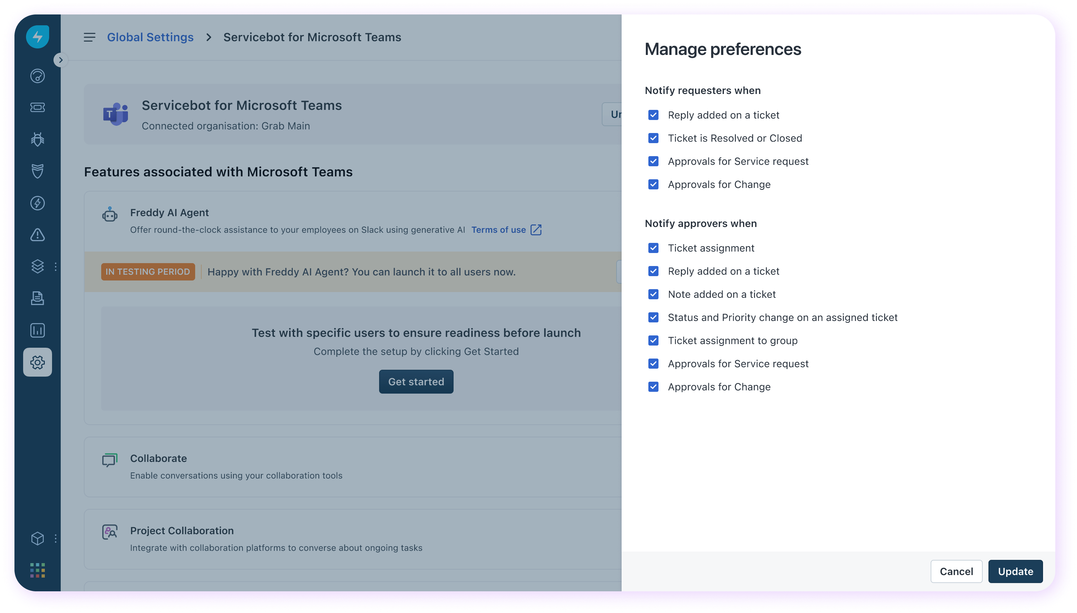Screen dimensions: 1077x613
Task: Uncheck Ticket is Resolved or Closed
Action: pyautogui.click(x=653, y=138)
